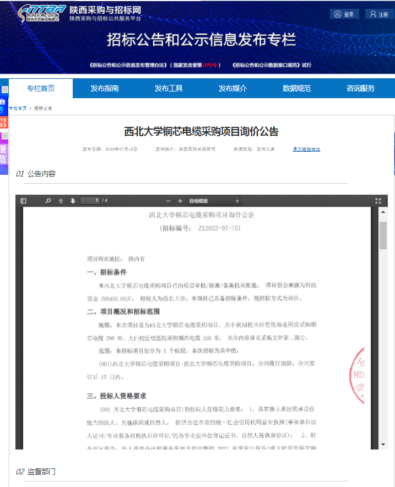Viewport: 395px width, 487px height.
Task: Go to the 咨询服务 tab
Action: click(x=360, y=88)
